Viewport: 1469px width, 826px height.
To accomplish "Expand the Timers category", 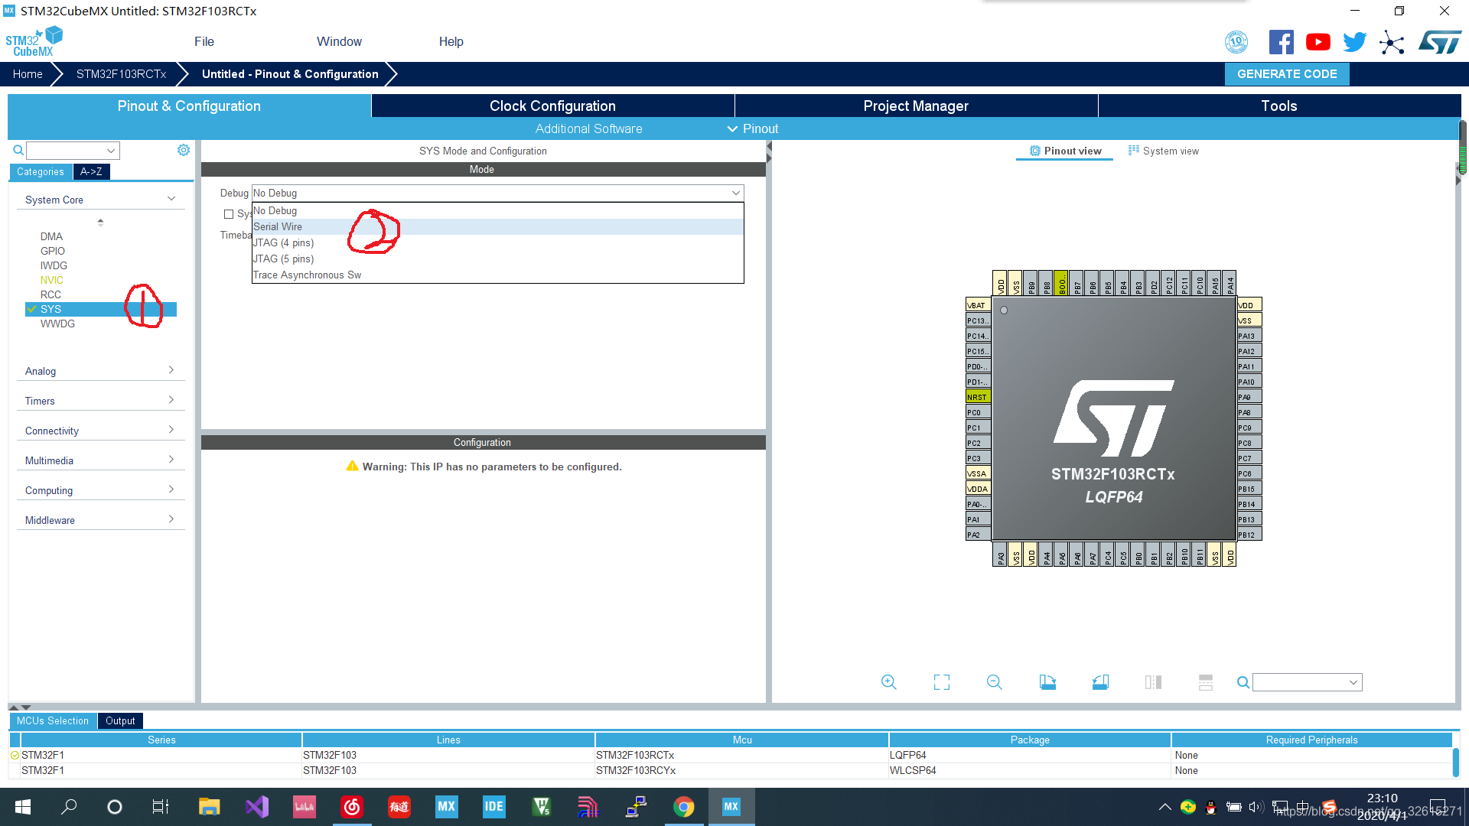I will (x=100, y=401).
